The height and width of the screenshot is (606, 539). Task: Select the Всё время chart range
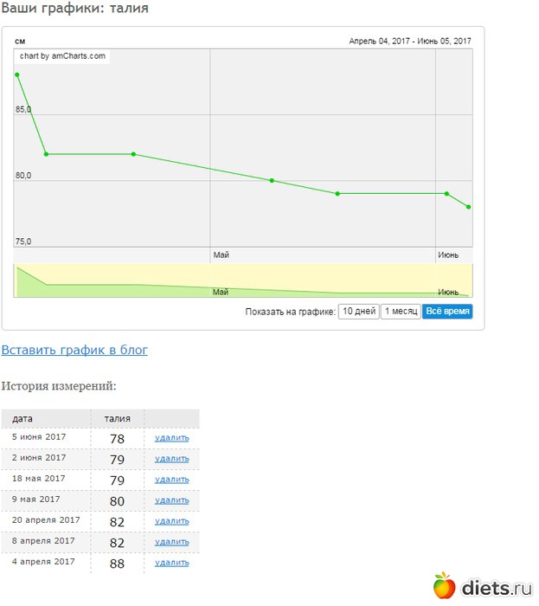(x=447, y=312)
